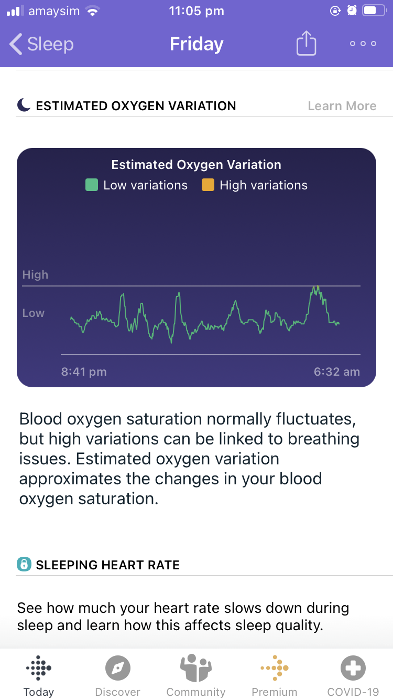Tap the Sleeping Heart Rate heading
393x700 pixels.
point(107,565)
